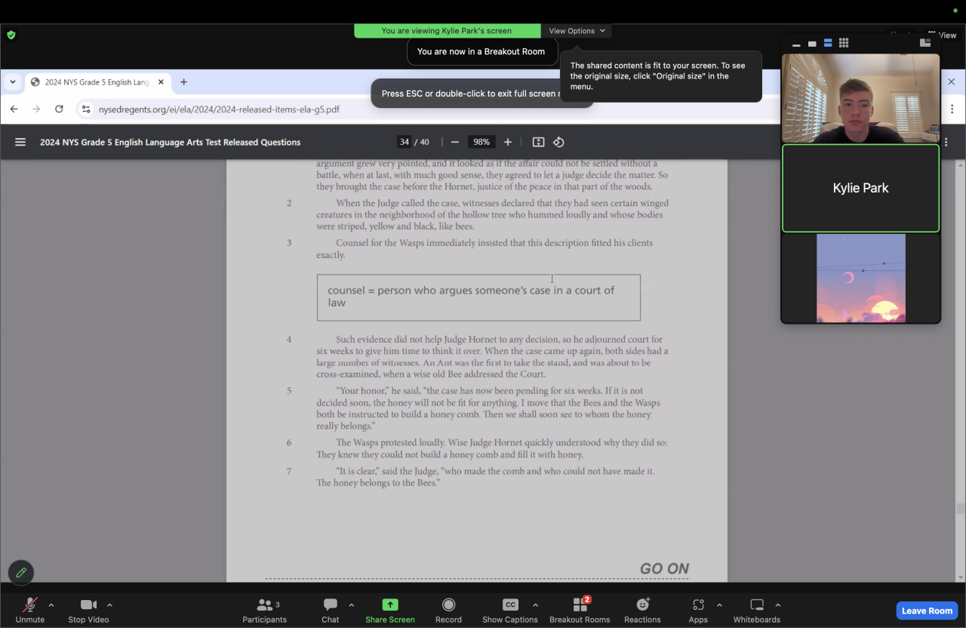Viewport: 966px width, 628px height.
Task: Stop Video camera button in toolbar
Action: (x=88, y=610)
